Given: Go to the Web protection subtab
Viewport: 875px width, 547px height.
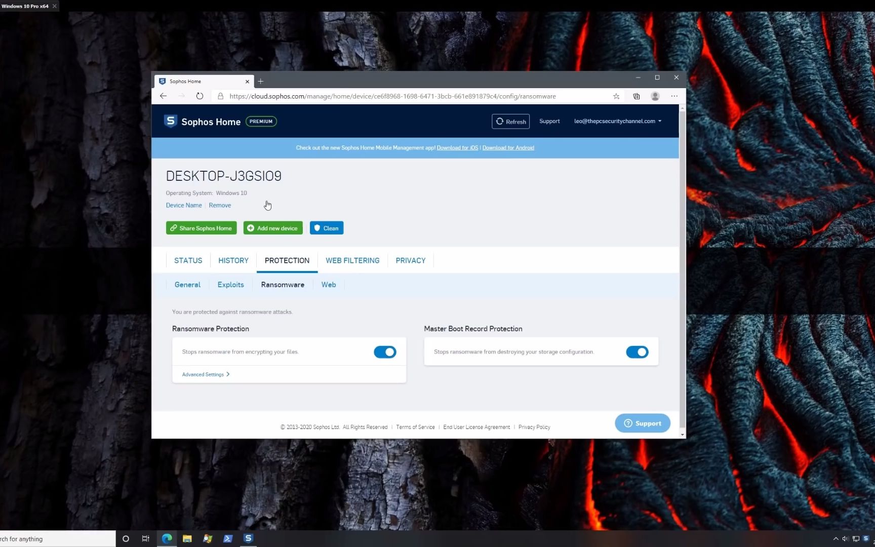Looking at the screenshot, I should [x=329, y=285].
